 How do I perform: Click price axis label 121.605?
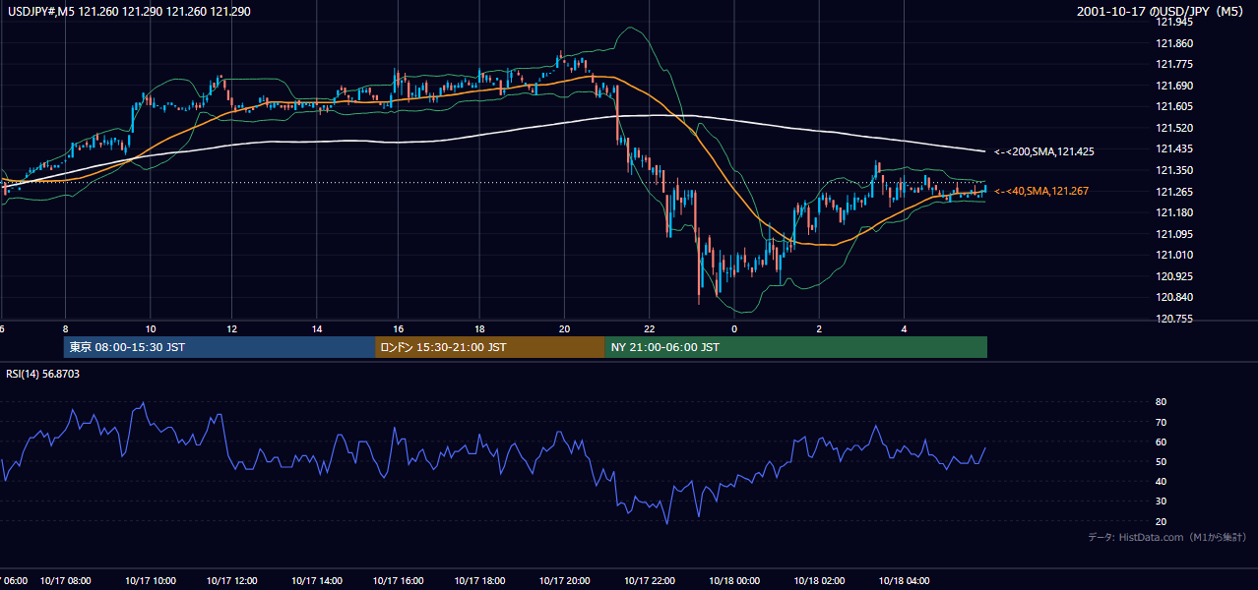1175,106
